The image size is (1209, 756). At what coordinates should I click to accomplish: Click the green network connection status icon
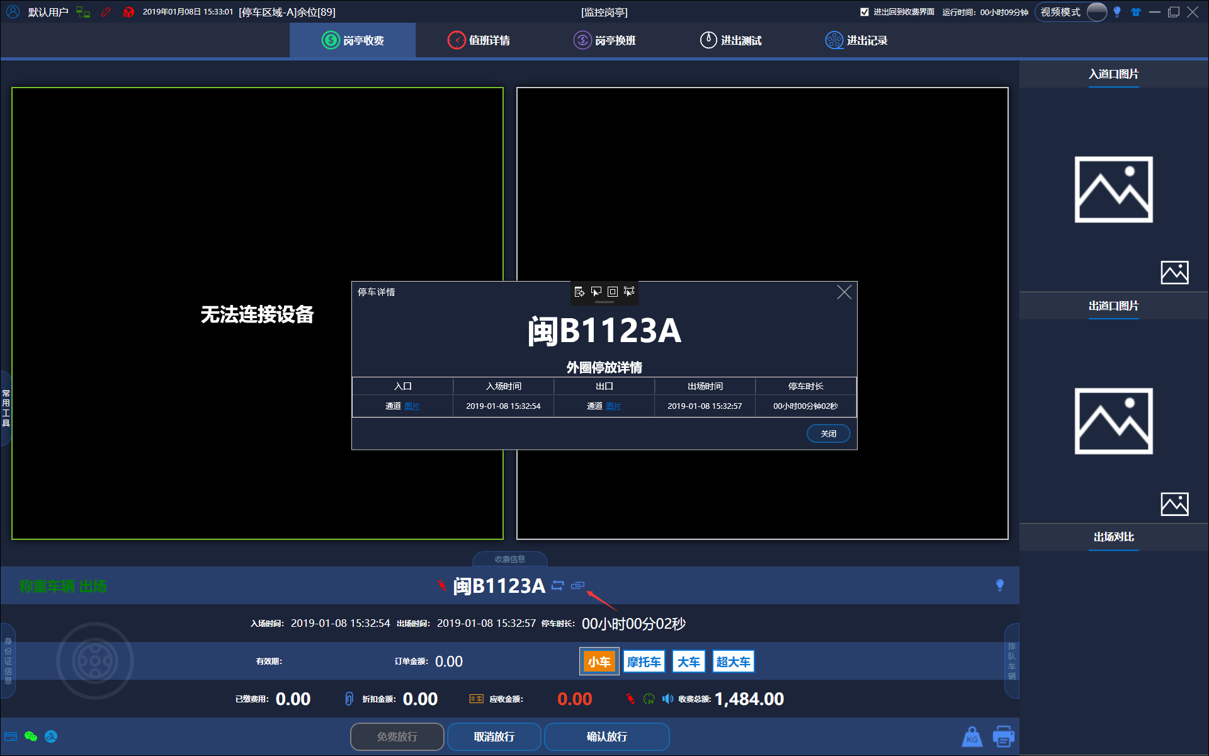(83, 12)
